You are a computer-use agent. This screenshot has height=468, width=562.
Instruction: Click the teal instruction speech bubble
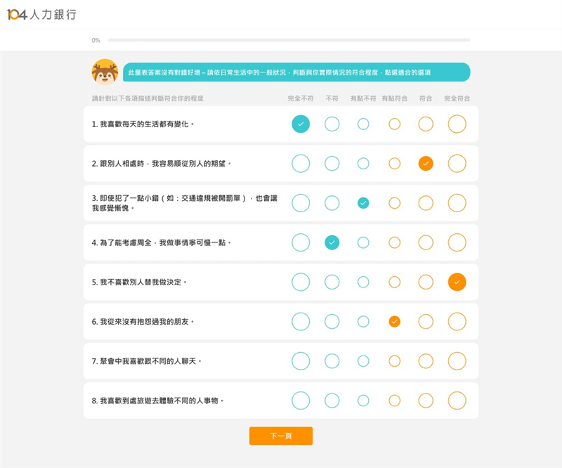click(x=295, y=72)
